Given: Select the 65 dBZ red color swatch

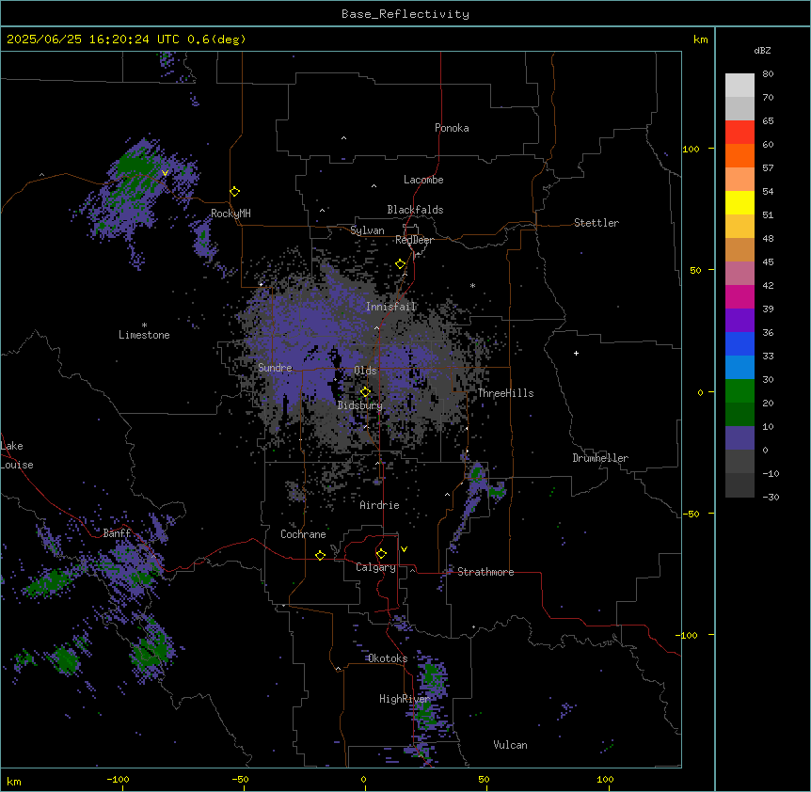Looking at the screenshot, I should [739, 132].
